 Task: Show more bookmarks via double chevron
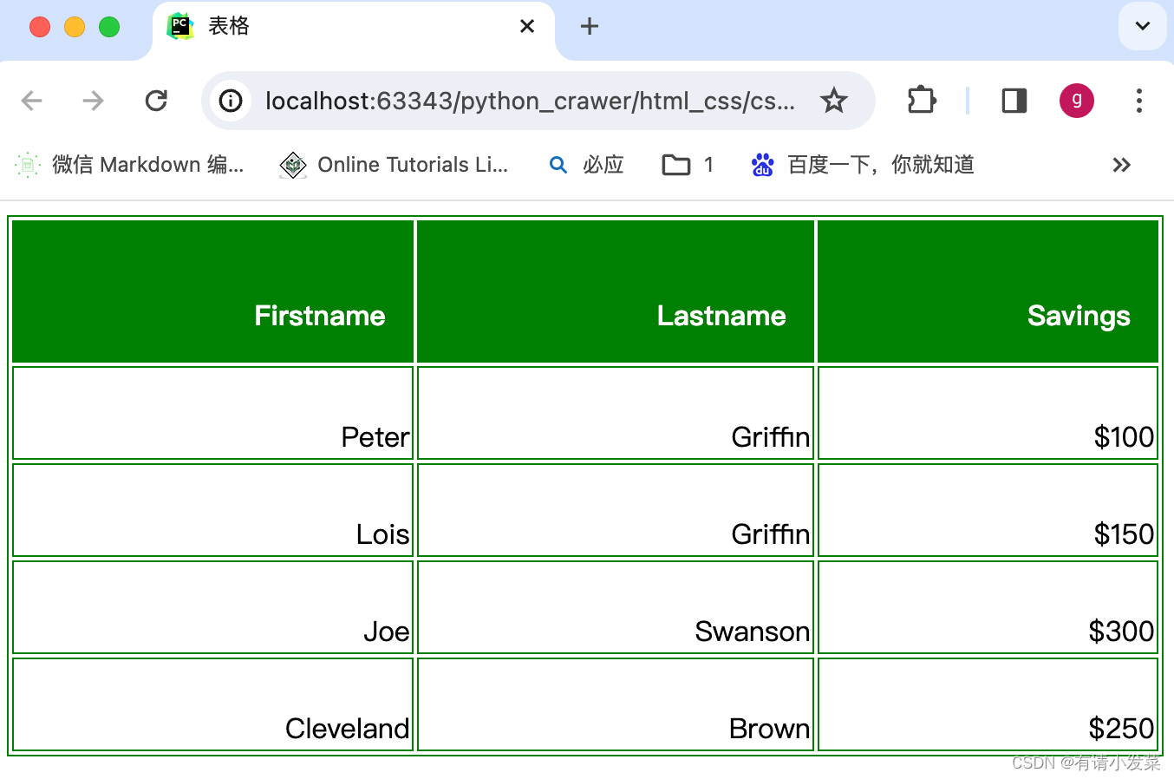coord(1122,165)
